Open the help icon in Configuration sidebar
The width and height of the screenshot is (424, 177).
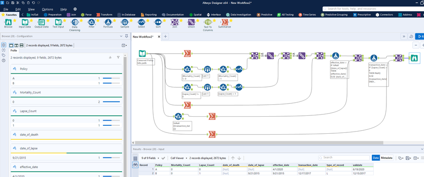tap(4, 60)
